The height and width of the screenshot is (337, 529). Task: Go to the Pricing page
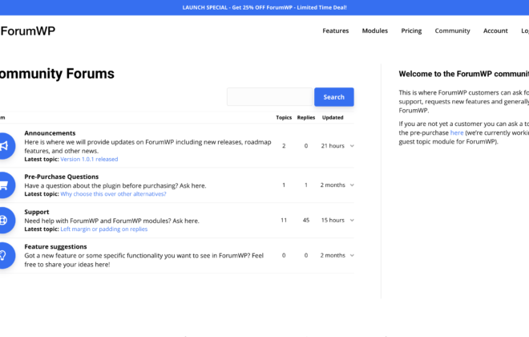pos(411,30)
